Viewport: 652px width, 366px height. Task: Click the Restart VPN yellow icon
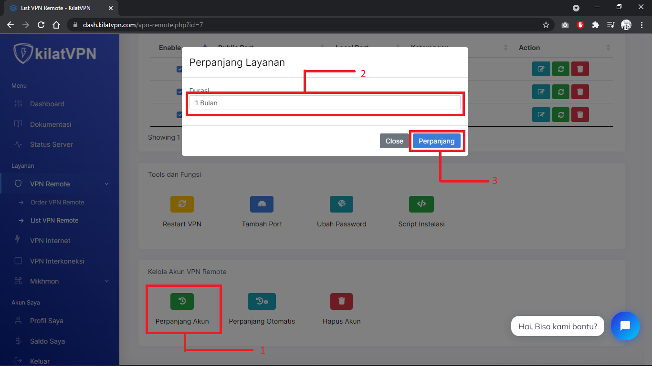pos(182,204)
